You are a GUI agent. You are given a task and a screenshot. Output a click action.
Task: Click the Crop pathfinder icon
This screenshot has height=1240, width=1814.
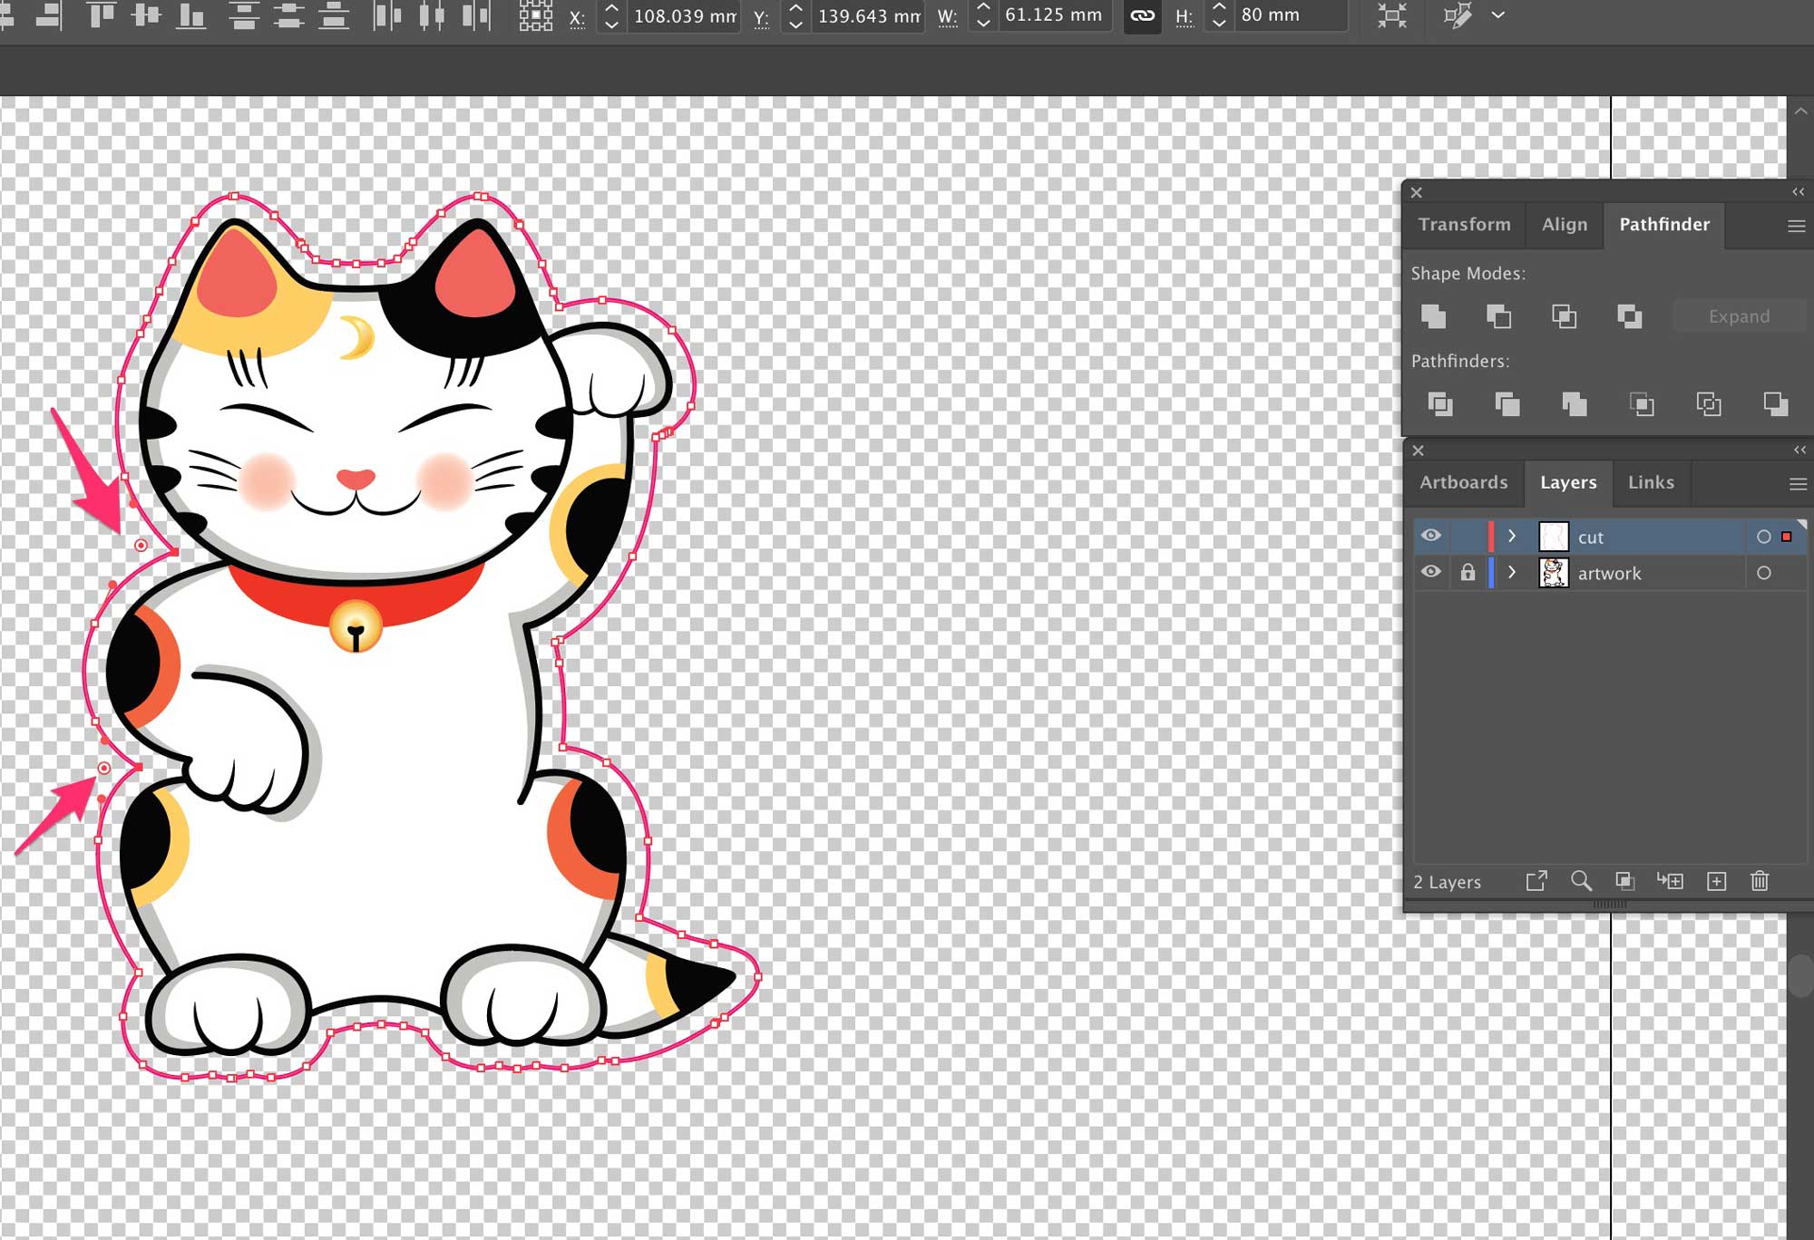coord(1641,403)
